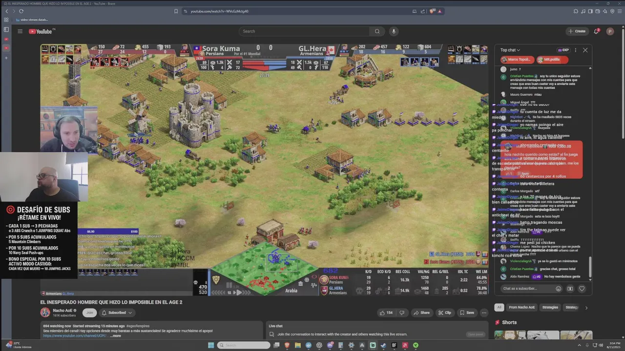
Task: Click the game minimap
Action: (x=264, y=268)
